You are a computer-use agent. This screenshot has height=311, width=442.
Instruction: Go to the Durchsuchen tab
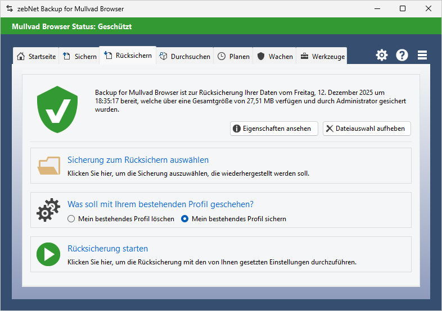[185, 57]
